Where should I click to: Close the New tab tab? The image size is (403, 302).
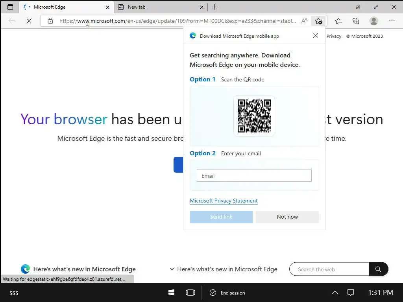click(x=201, y=7)
